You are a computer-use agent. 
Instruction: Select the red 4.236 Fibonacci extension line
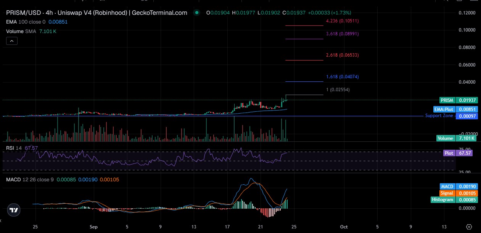(304, 25)
